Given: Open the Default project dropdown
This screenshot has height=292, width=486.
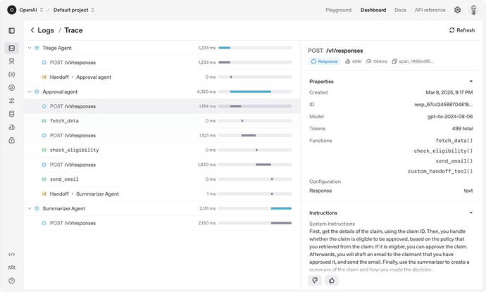Looking at the screenshot, I should tap(74, 10).
